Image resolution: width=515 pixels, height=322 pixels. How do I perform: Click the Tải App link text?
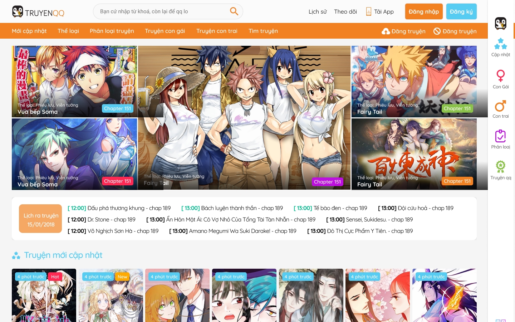[x=384, y=12]
